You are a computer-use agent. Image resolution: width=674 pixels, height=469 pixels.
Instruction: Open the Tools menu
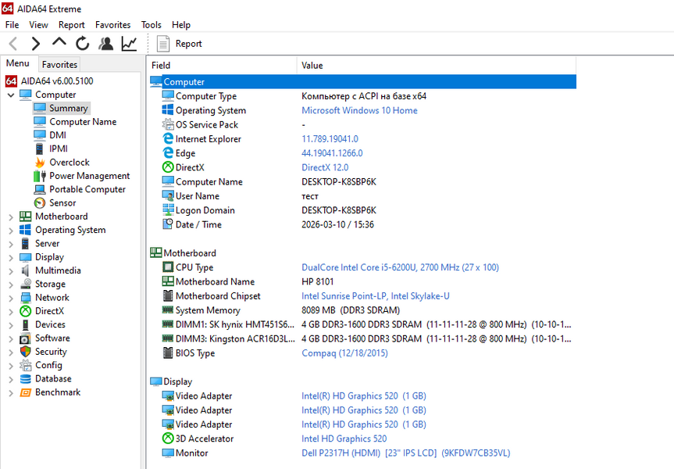click(x=152, y=25)
